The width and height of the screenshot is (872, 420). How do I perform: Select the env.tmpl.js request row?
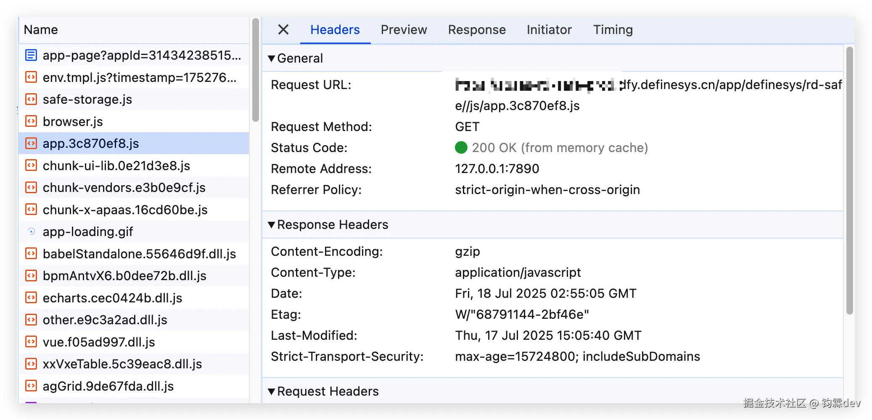(x=139, y=77)
